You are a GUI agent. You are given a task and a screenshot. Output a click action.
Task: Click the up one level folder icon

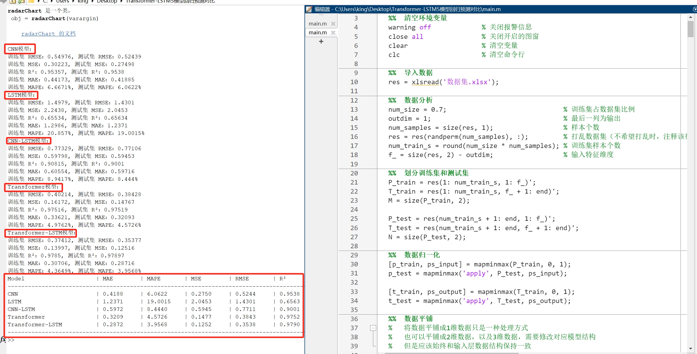(12, 2)
